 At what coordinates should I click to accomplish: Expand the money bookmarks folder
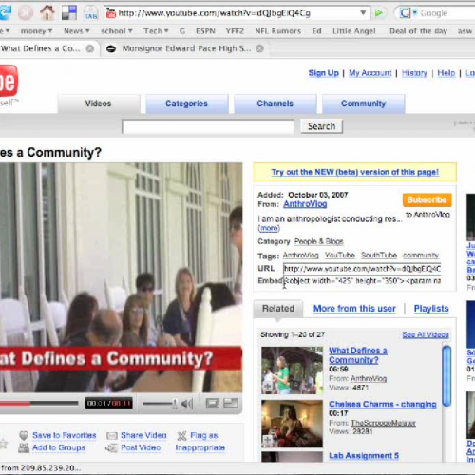(36, 31)
